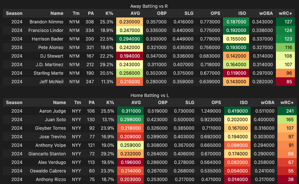The width and height of the screenshot is (299, 184).
Task: Click the Season header in Home Batting table
Action: 14,103
